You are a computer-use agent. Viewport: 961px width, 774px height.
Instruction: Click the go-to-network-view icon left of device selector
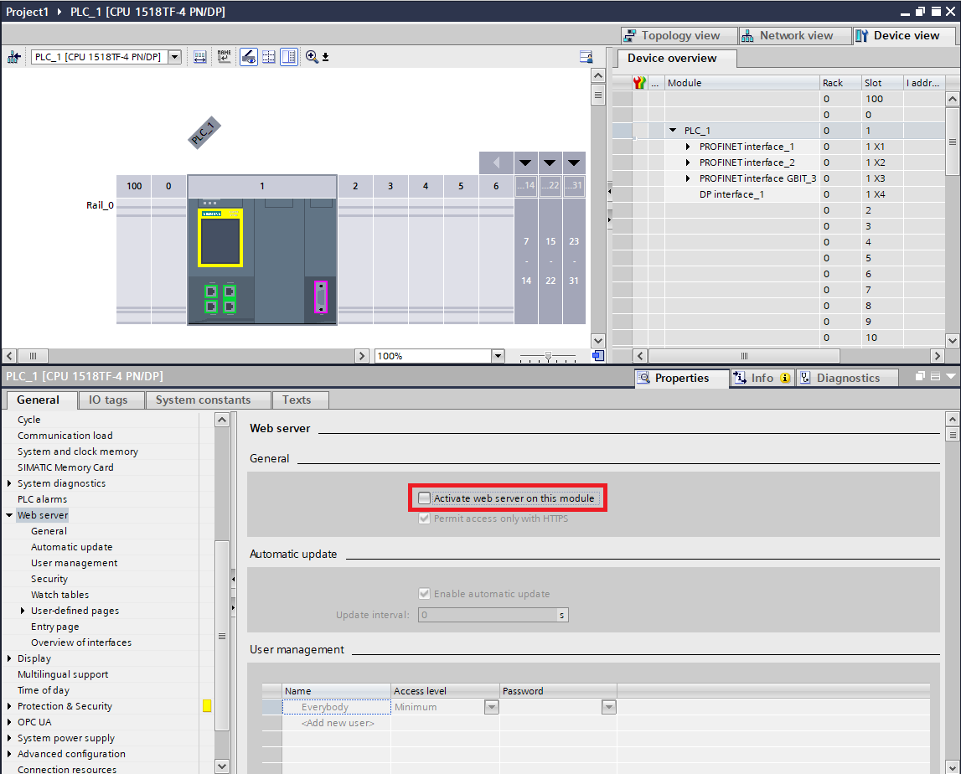(13, 57)
